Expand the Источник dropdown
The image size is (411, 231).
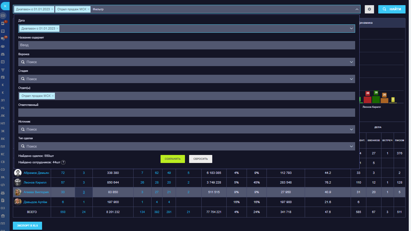point(351,129)
